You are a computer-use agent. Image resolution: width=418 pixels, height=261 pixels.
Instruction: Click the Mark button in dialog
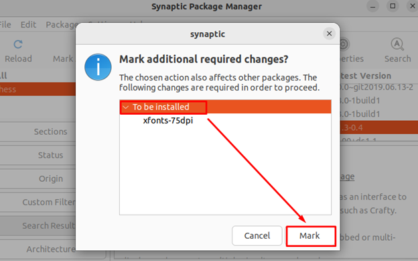pos(311,236)
